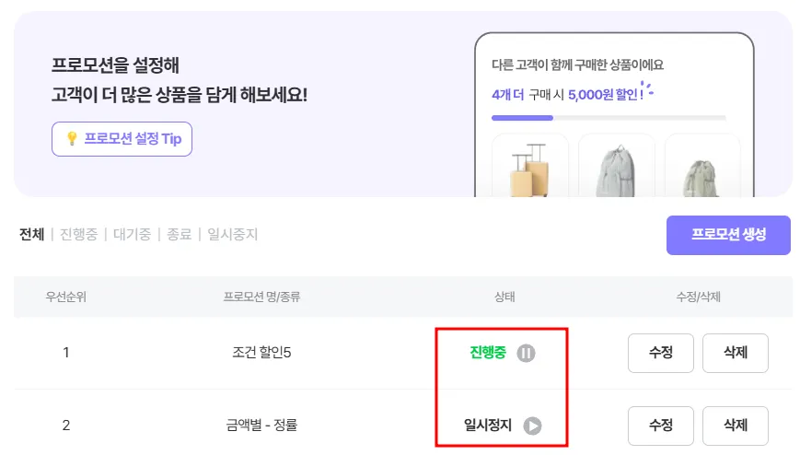Select the middle gray drawstring bag thumbnail
The image size is (800, 455).
[x=616, y=168]
